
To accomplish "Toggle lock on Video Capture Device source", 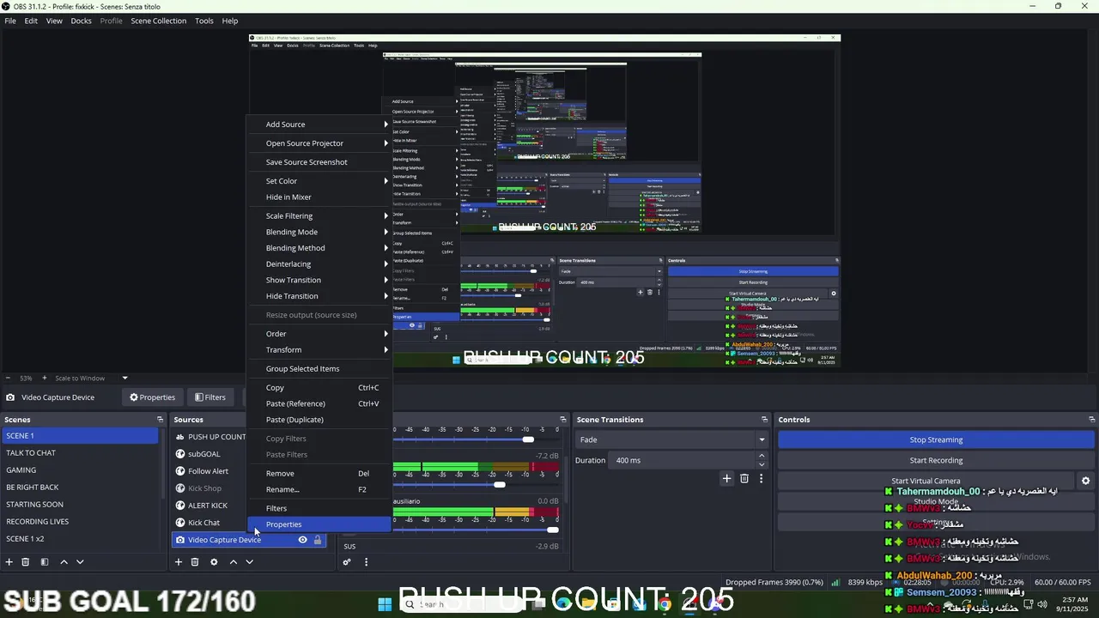I will [318, 540].
